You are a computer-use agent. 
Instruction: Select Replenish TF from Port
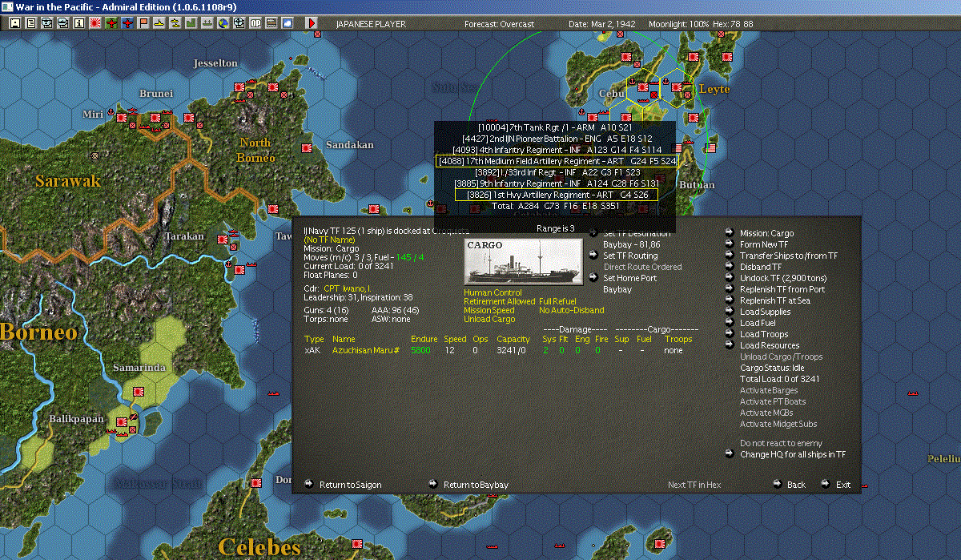click(782, 289)
